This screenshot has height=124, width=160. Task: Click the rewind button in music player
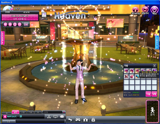point(5,24)
